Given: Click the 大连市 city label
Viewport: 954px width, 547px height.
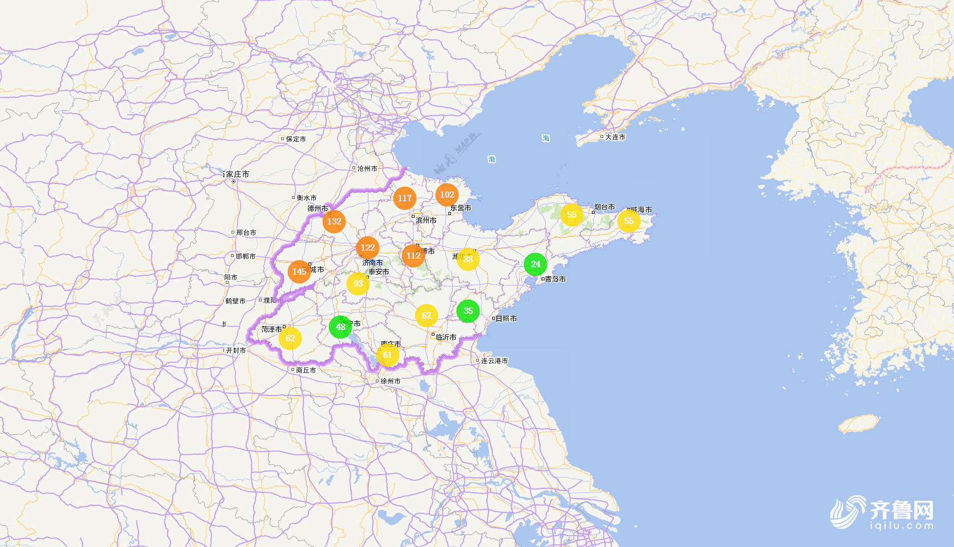Looking at the screenshot, I should point(615,137).
